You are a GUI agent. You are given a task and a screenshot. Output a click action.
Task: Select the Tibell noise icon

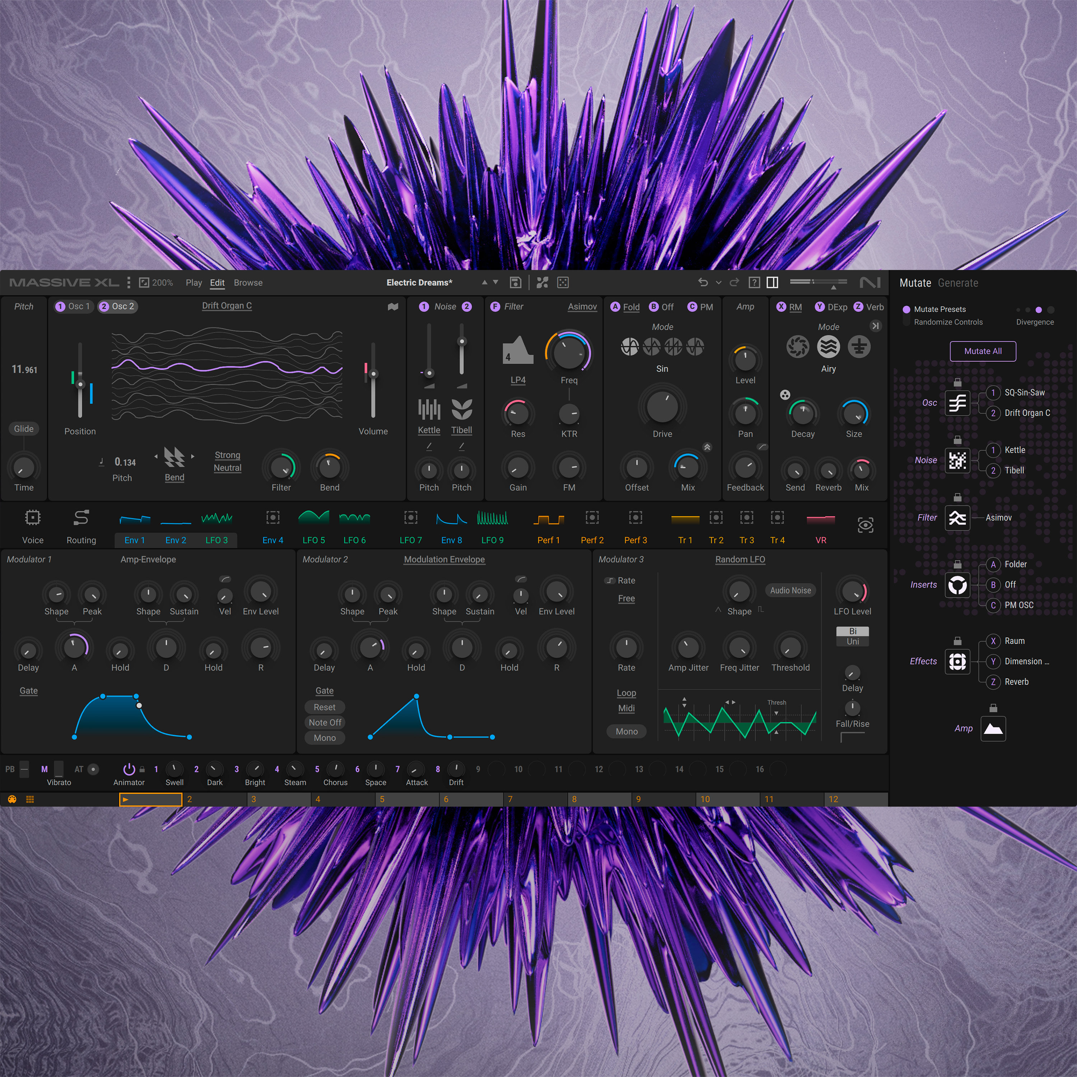coord(462,409)
